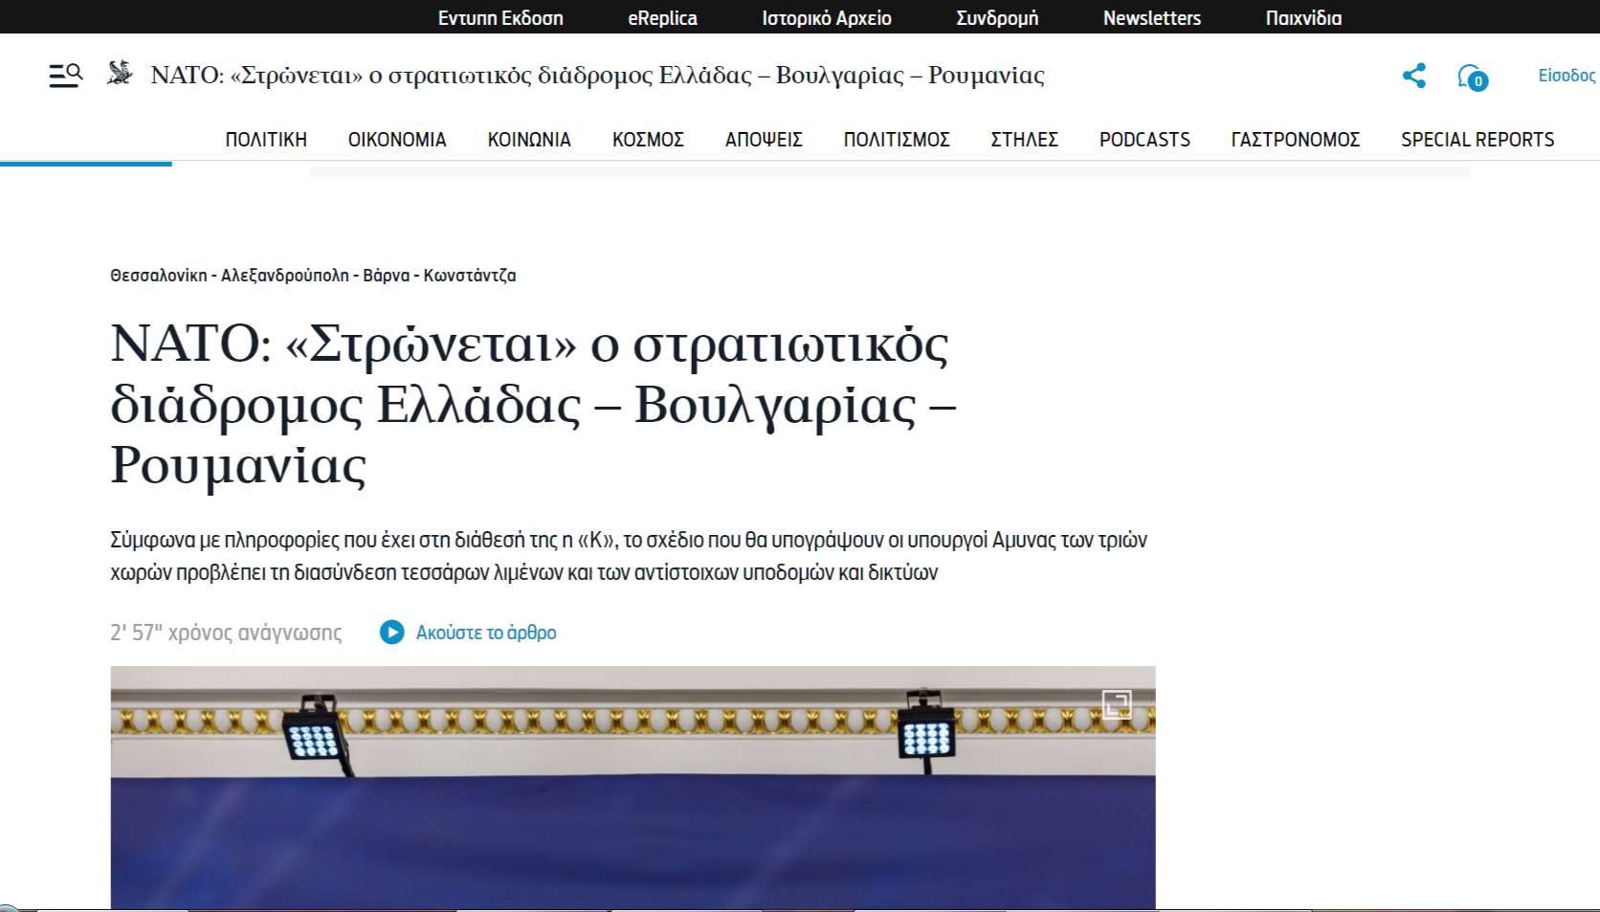The height and width of the screenshot is (912, 1600).
Task: Click the Ακούστε το άρθρο link
Action: point(486,633)
